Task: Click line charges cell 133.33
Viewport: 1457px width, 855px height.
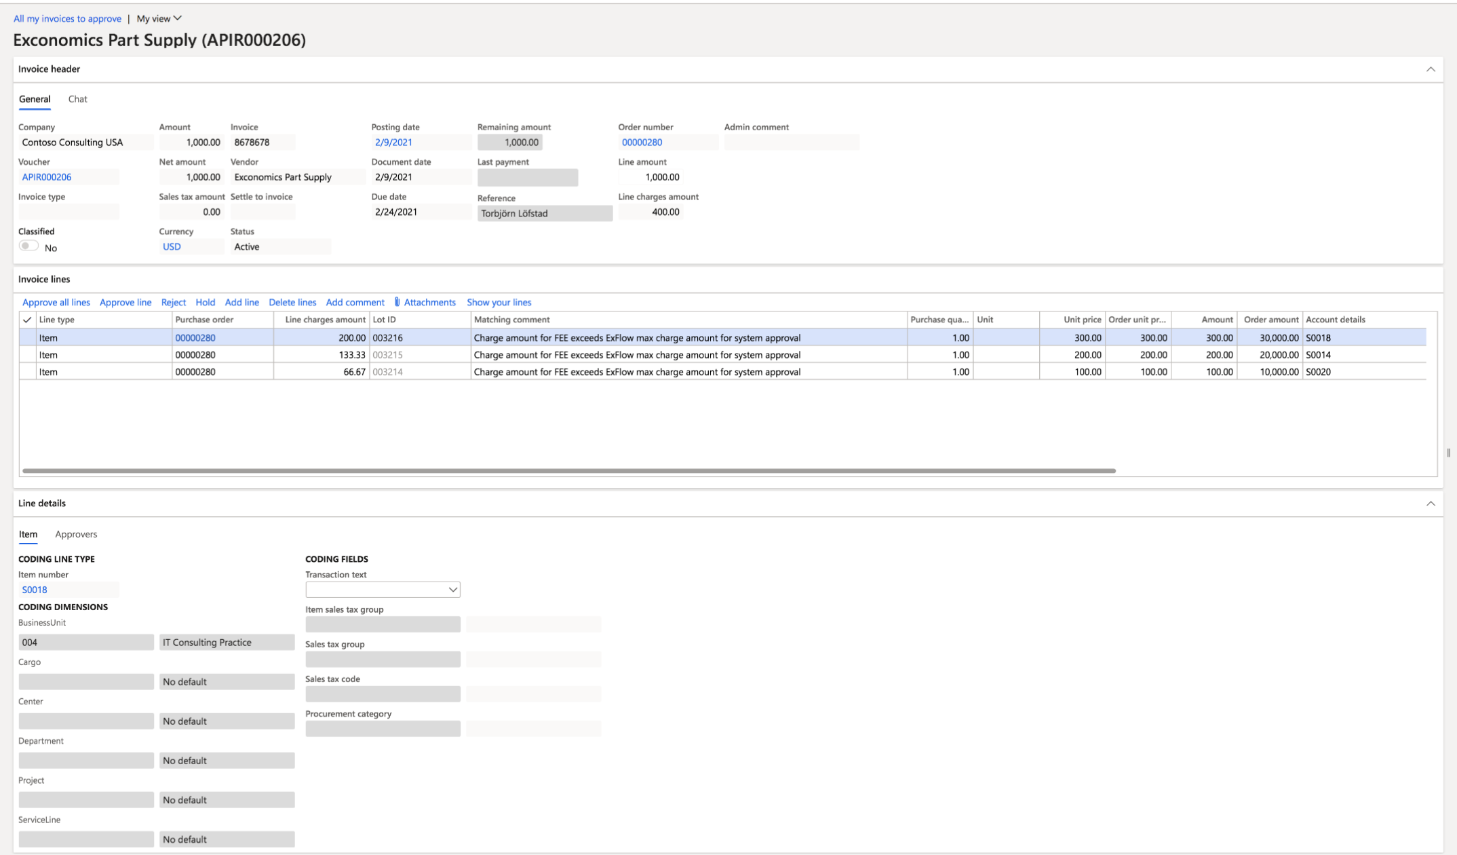Action: pyautogui.click(x=322, y=355)
